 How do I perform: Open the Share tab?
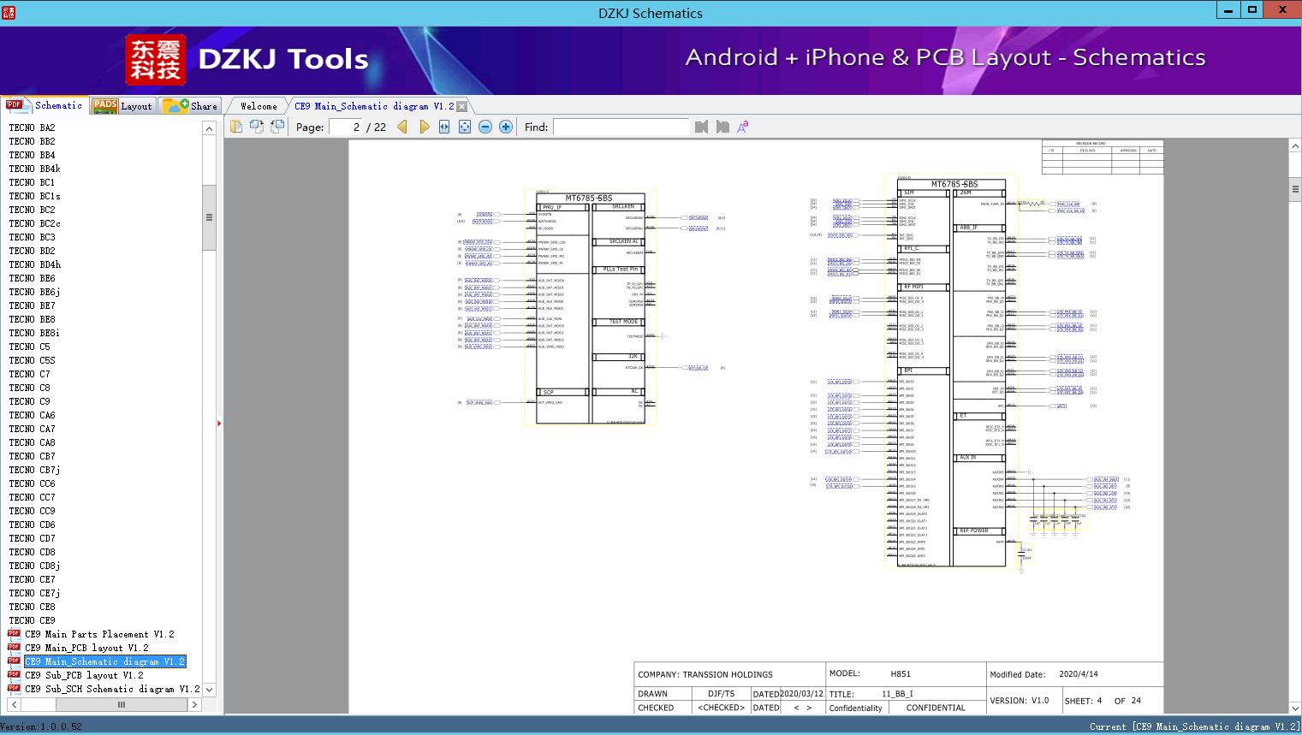191,106
